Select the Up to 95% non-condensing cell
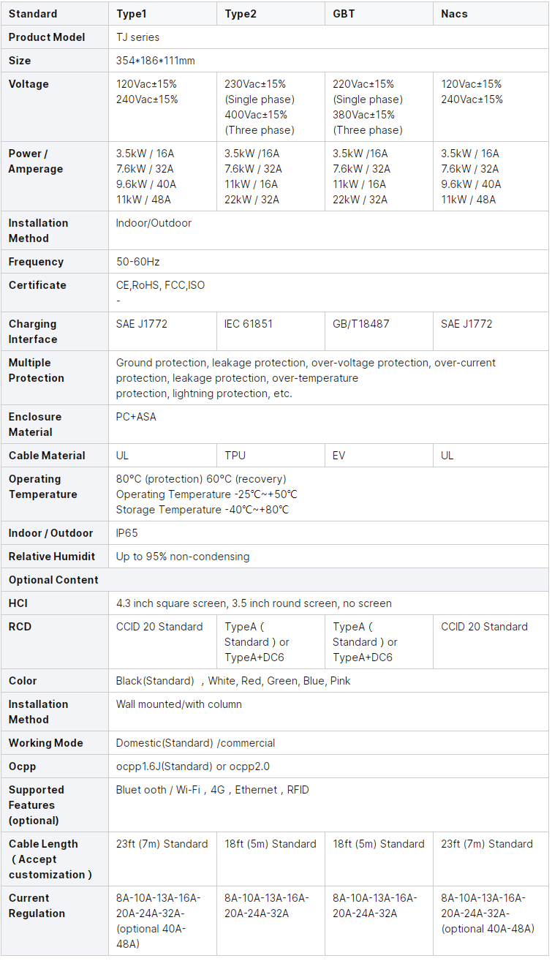 (183, 557)
